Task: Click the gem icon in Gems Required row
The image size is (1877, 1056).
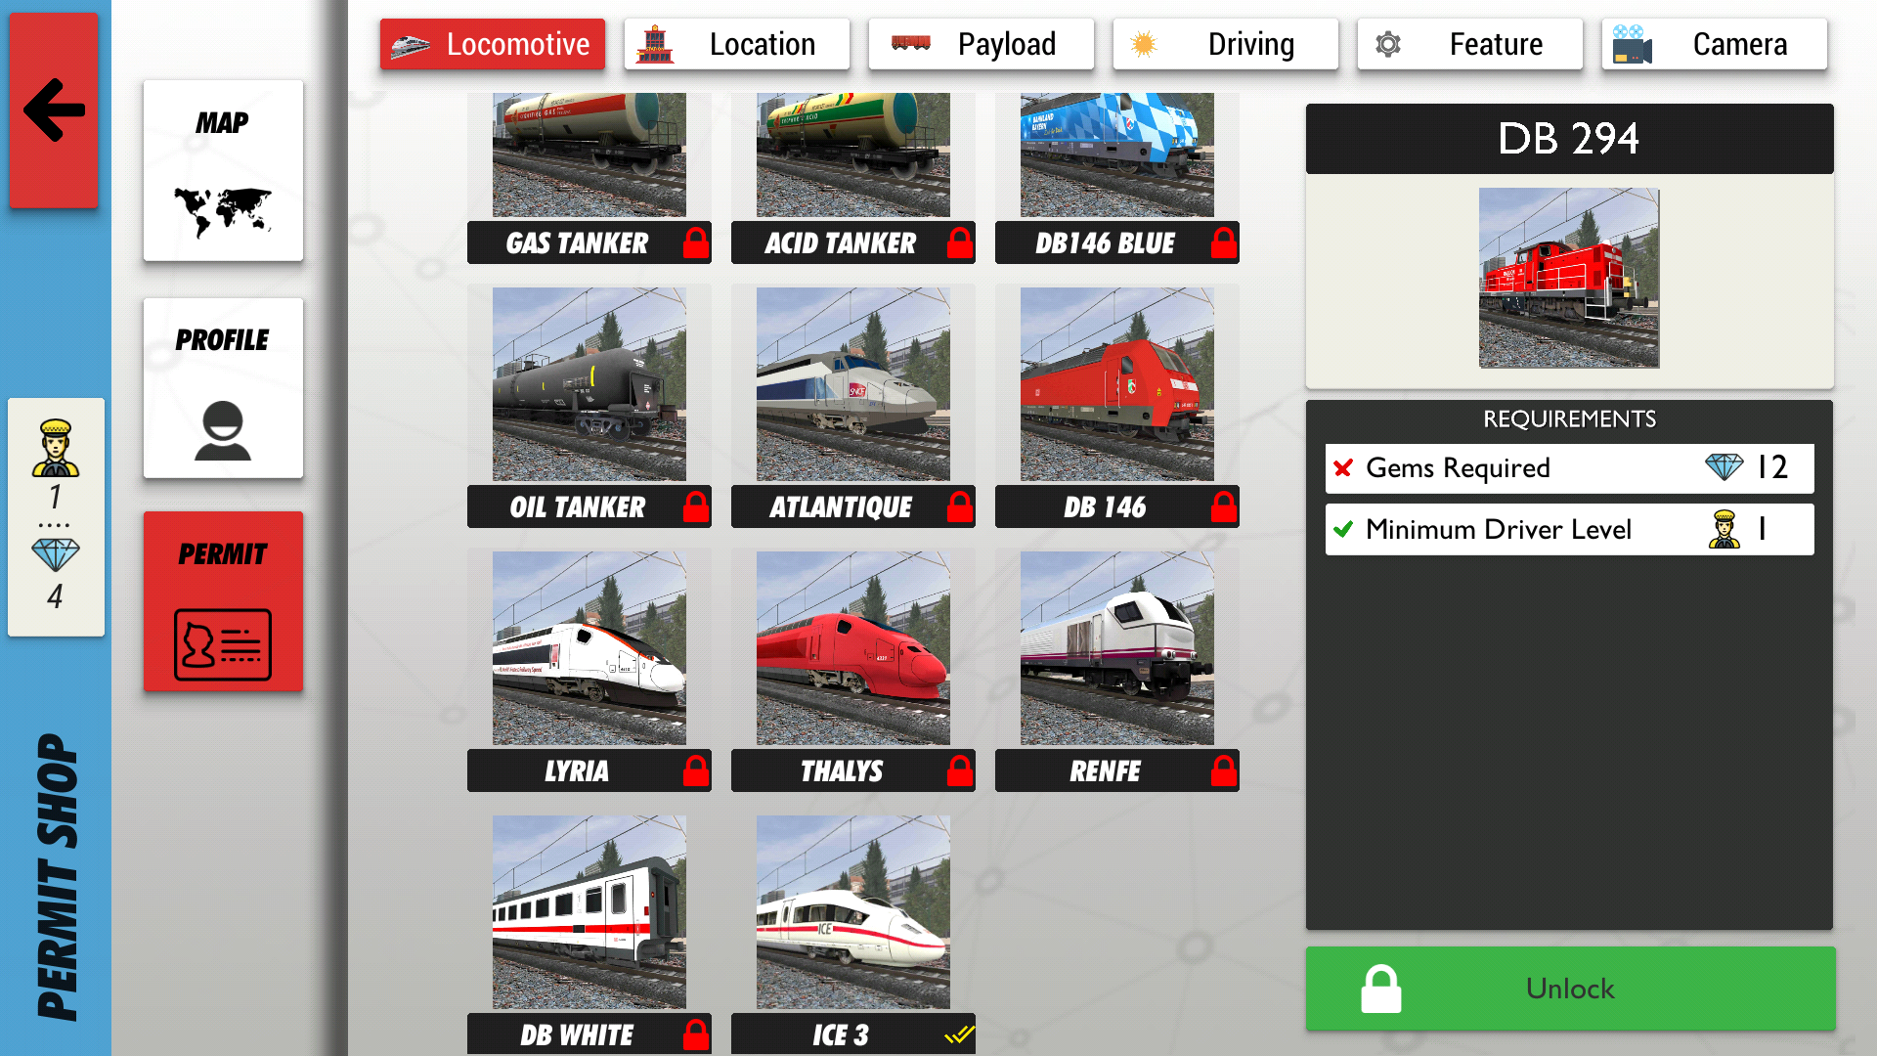Action: 1724,467
